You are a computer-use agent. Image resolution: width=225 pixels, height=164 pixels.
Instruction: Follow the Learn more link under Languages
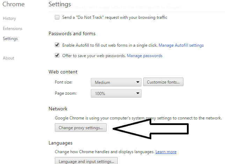coord(166,152)
